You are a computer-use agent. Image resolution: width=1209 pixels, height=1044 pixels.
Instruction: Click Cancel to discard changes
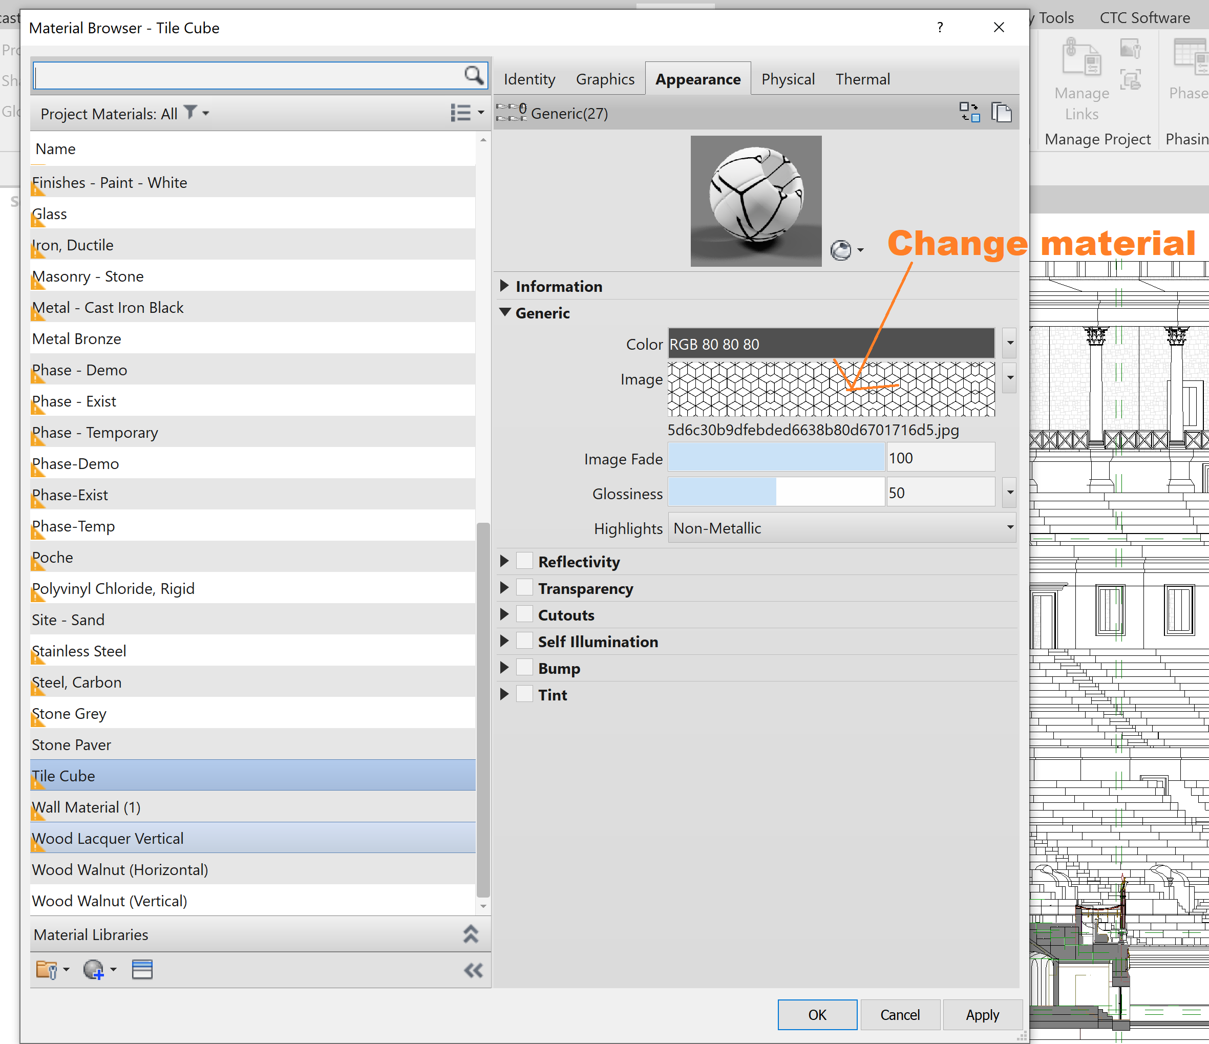click(x=900, y=1014)
